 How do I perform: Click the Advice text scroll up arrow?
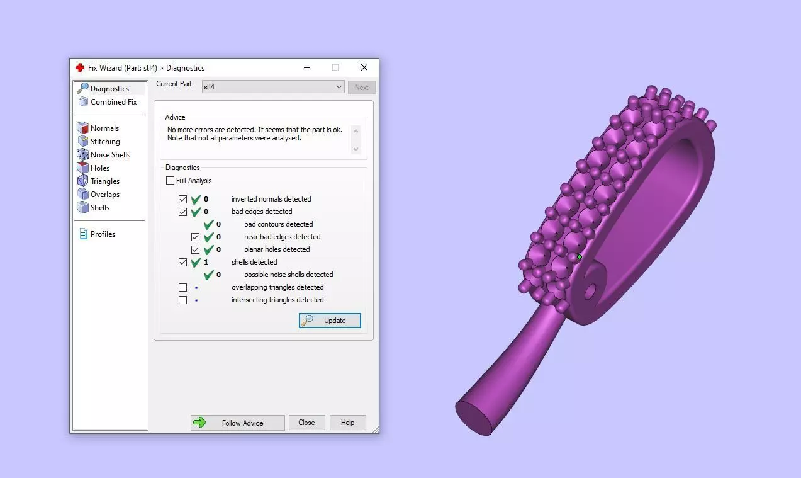pos(356,130)
